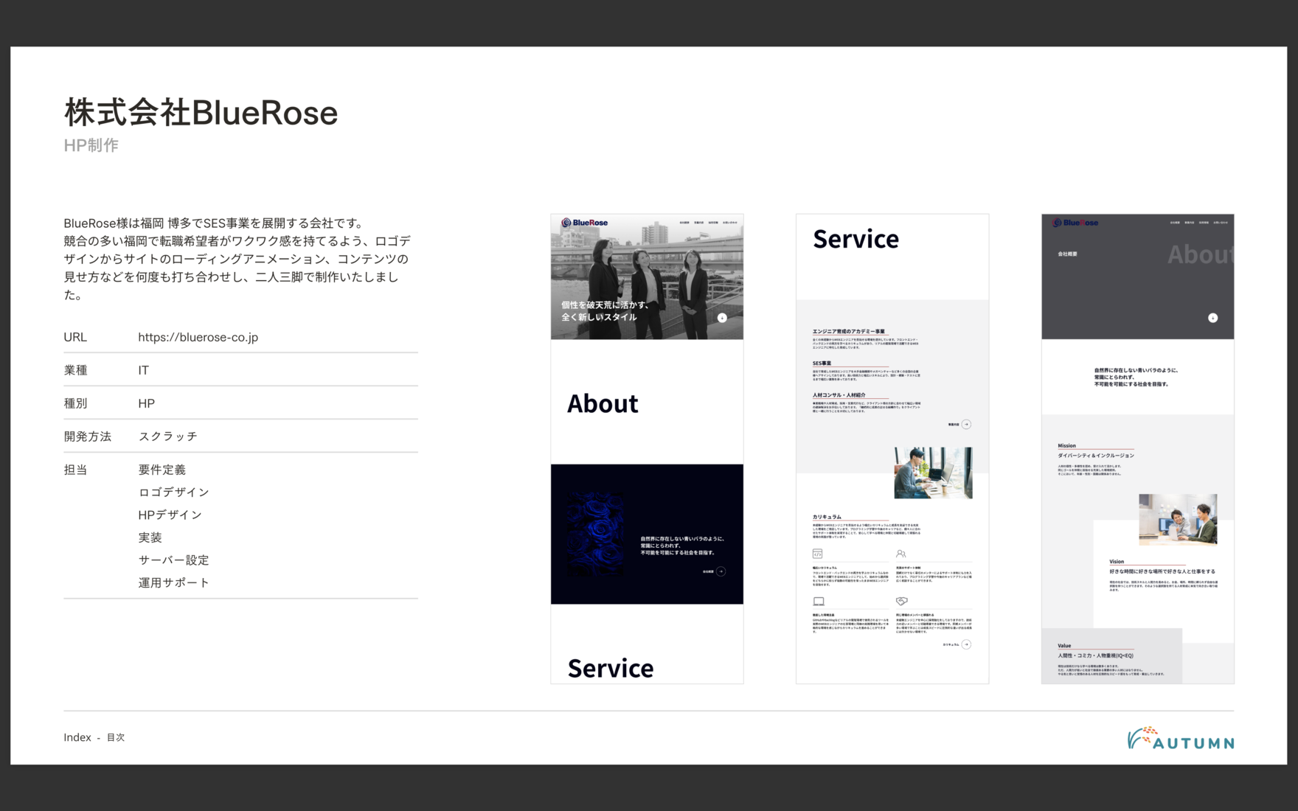
Task: Click the HPデザイン item
Action: pyautogui.click(x=170, y=515)
